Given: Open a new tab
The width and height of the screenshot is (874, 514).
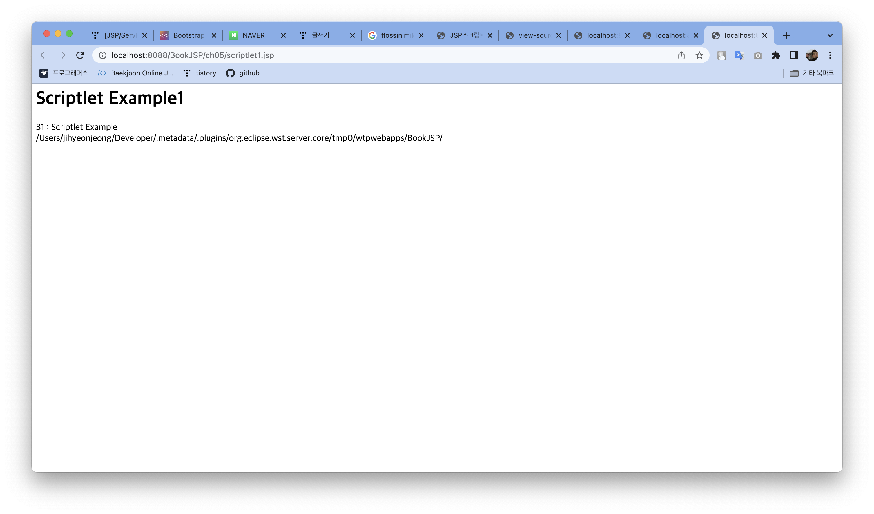Looking at the screenshot, I should coord(786,35).
